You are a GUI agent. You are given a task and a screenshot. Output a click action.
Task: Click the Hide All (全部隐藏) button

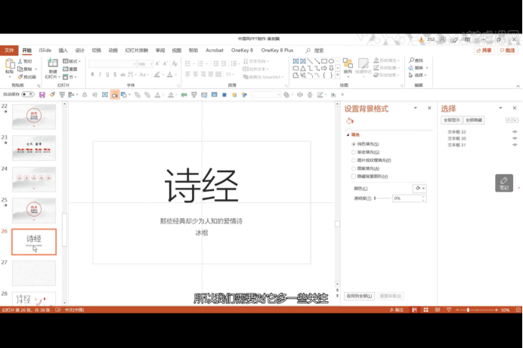point(474,120)
